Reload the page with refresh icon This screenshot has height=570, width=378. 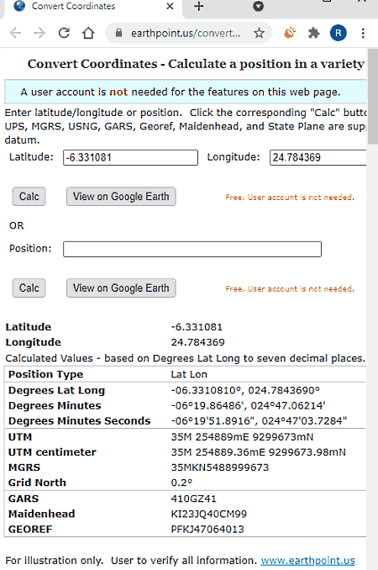pos(65,33)
